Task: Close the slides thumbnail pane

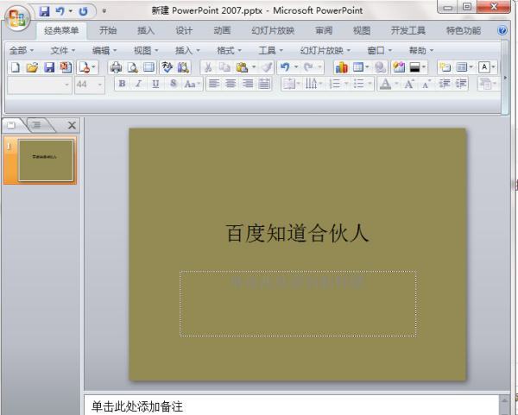Action: pyautogui.click(x=72, y=125)
